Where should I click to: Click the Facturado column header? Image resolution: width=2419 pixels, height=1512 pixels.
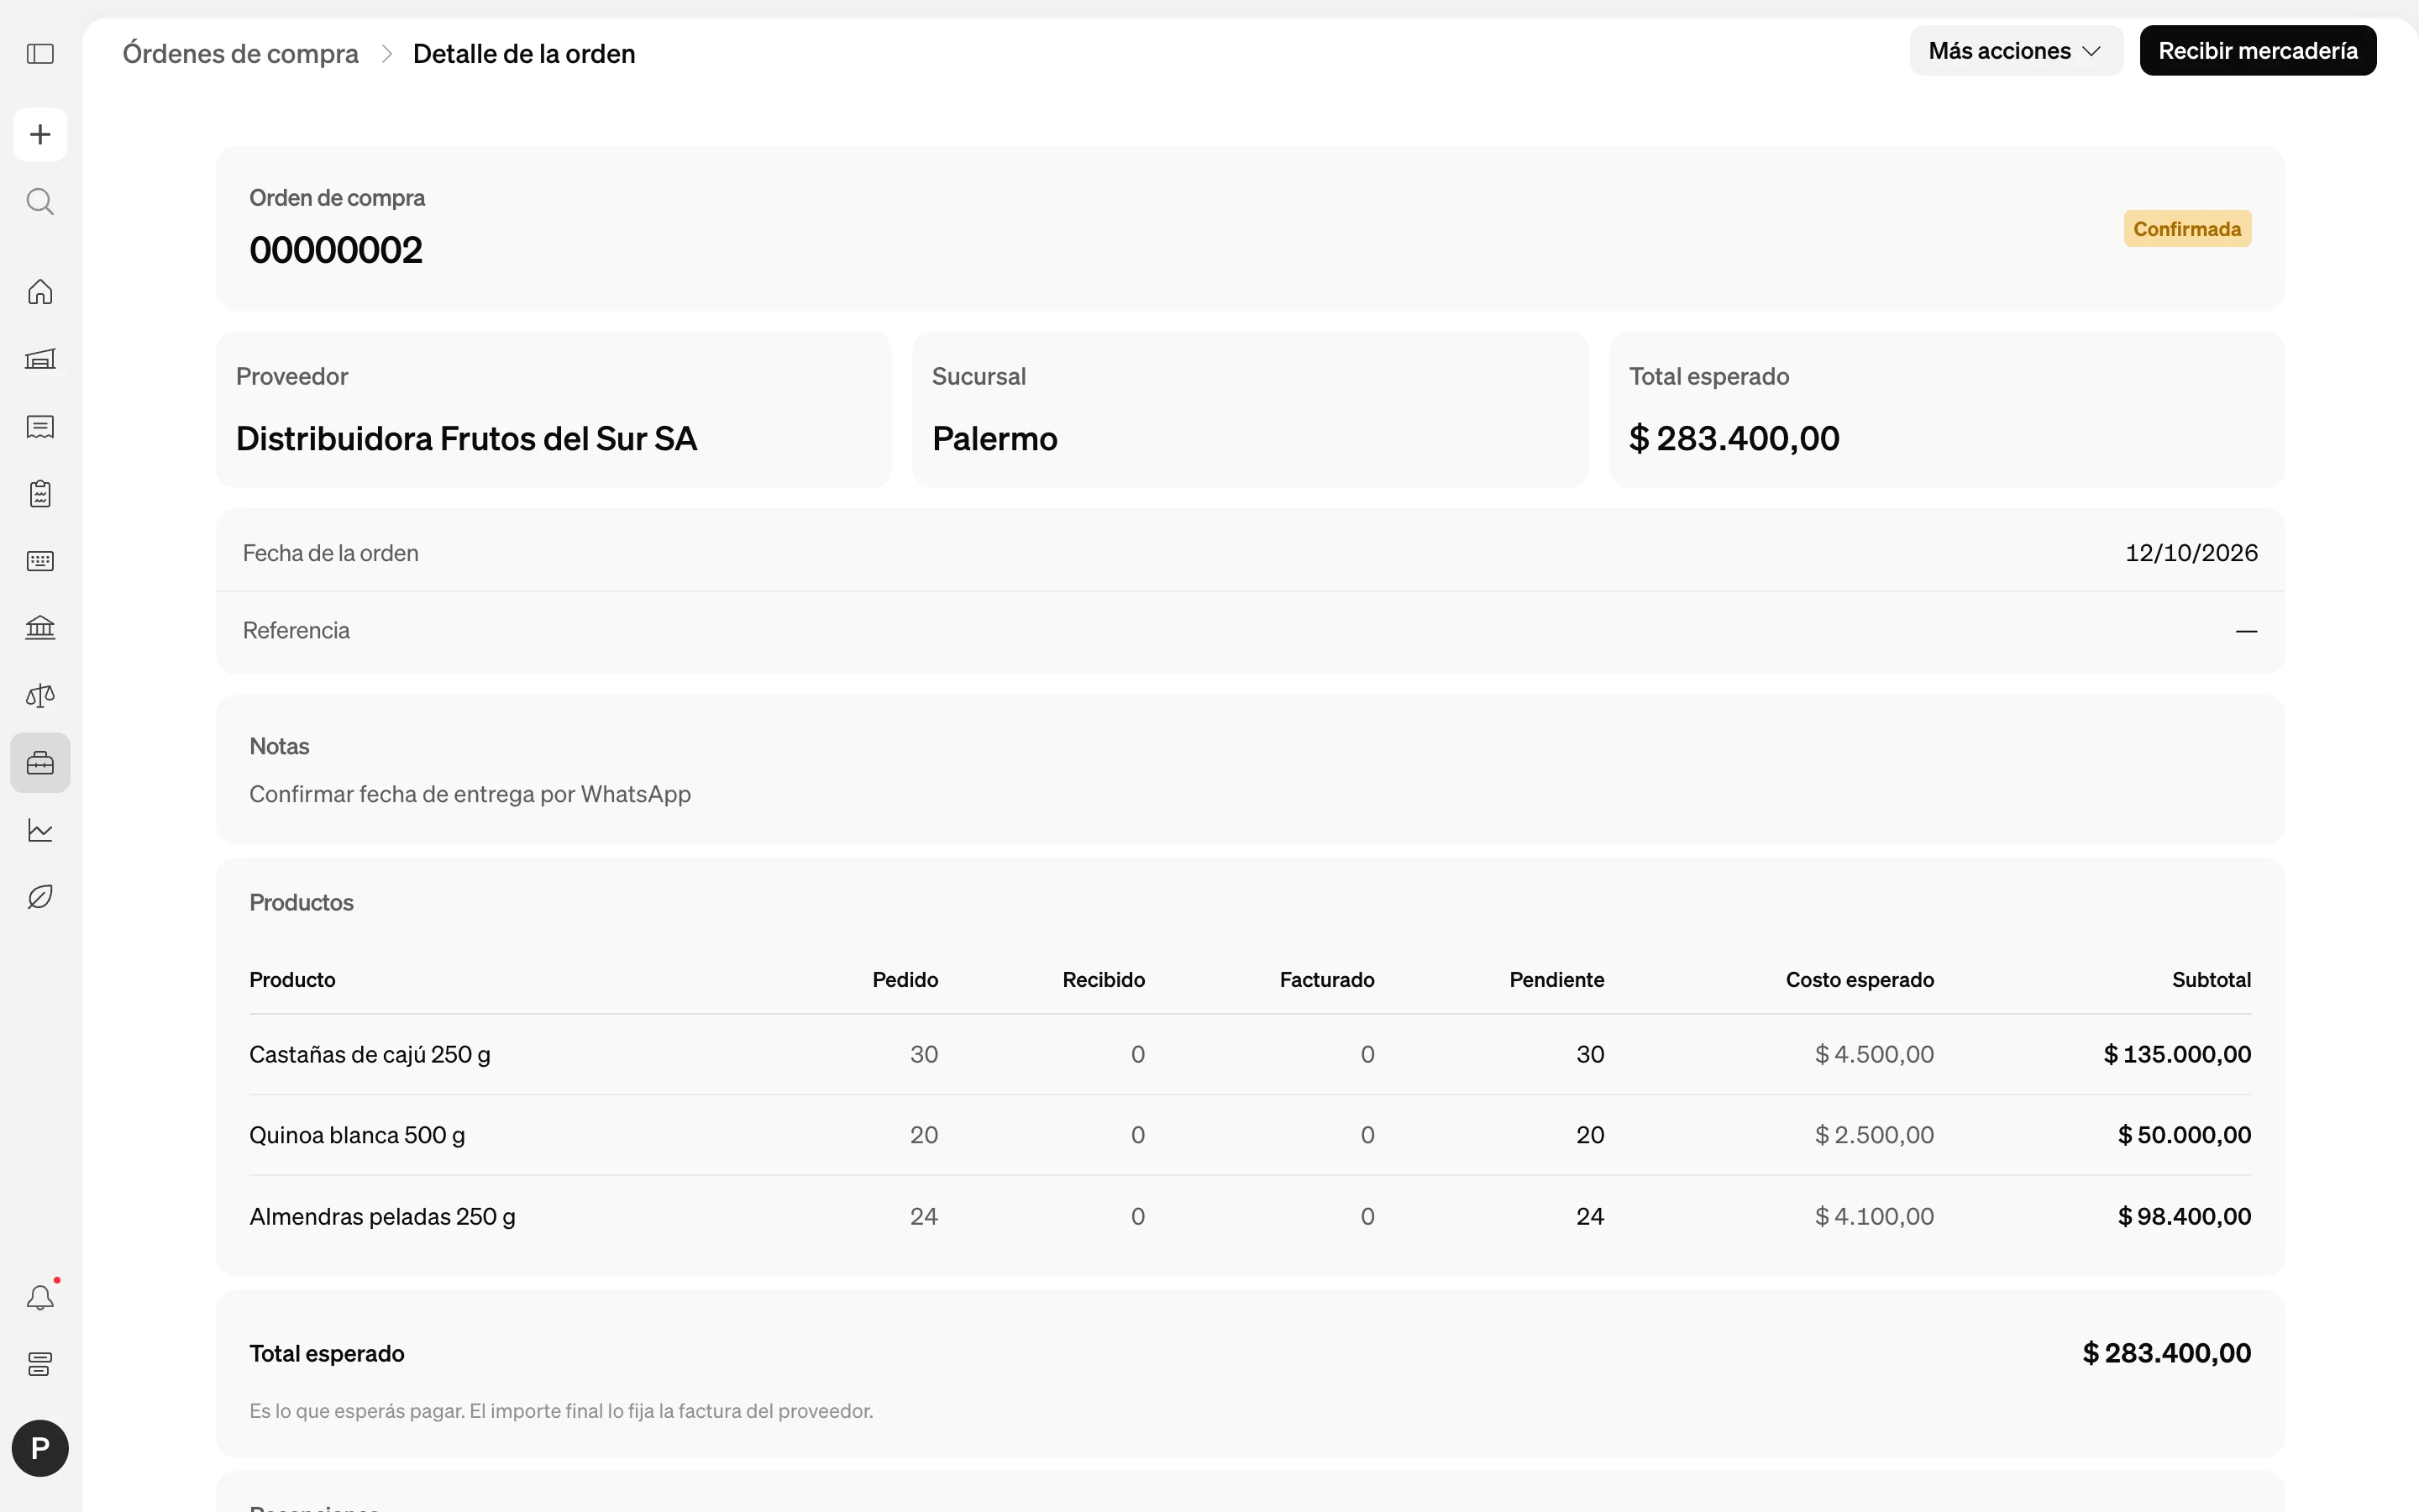1326,980
